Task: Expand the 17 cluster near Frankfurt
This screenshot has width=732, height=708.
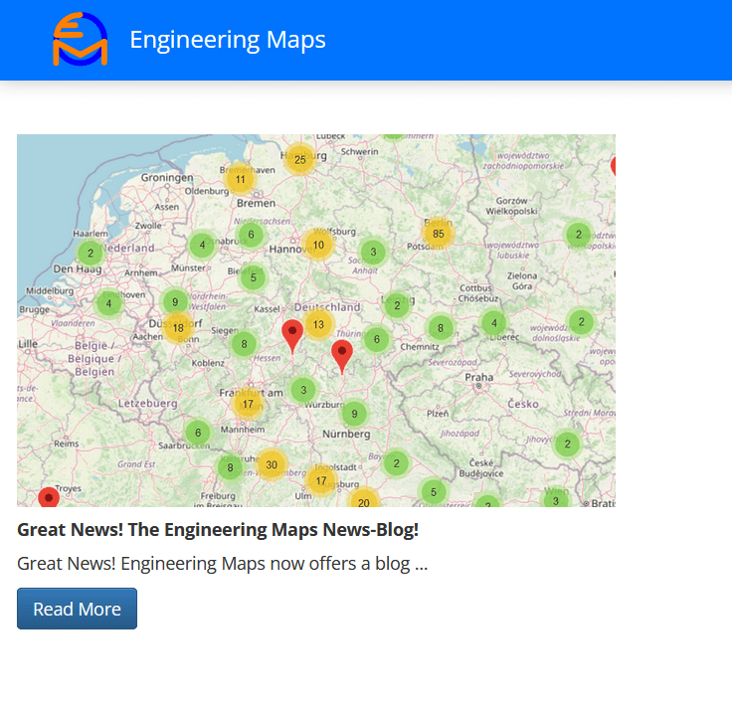Action: [248, 404]
